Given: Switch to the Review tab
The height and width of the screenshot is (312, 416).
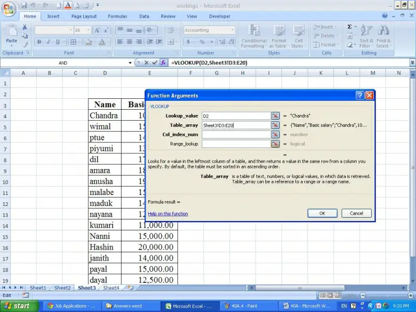Looking at the screenshot, I should [168, 16].
